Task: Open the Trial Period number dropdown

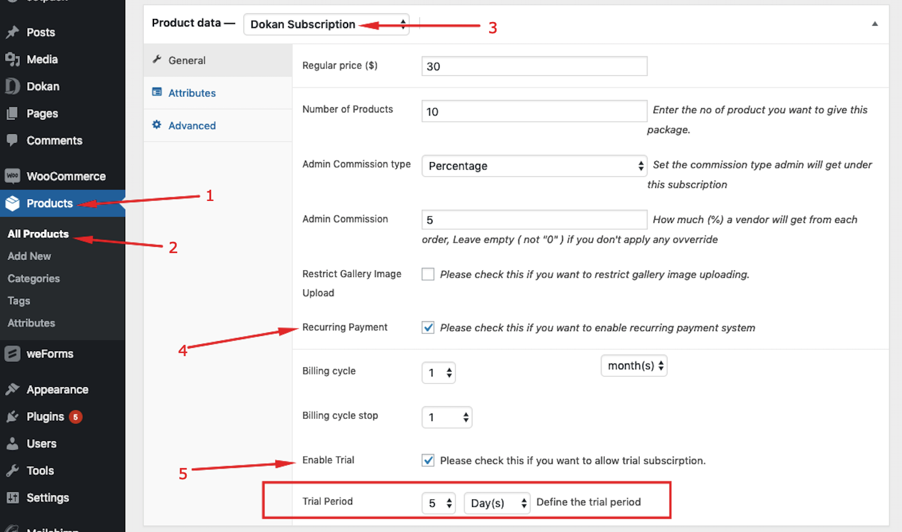Action: pyautogui.click(x=439, y=503)
